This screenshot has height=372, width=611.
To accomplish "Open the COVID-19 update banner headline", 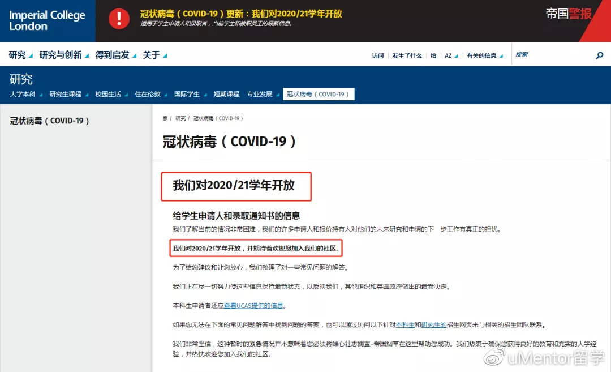I will point(241,14).
